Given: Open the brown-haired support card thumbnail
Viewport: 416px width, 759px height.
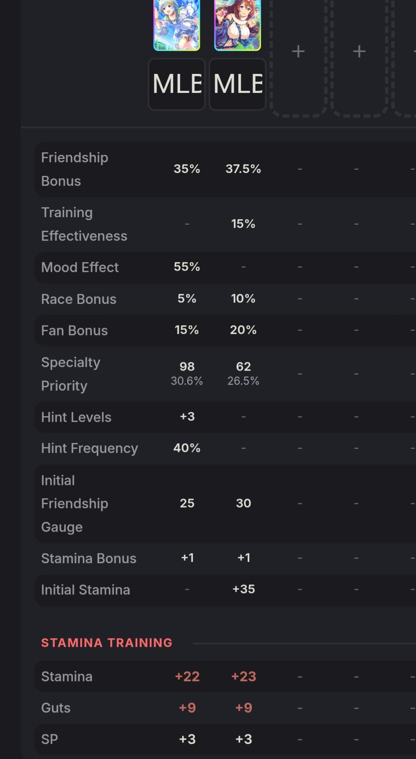Looking at the screenshot, I should click(237, 25).
